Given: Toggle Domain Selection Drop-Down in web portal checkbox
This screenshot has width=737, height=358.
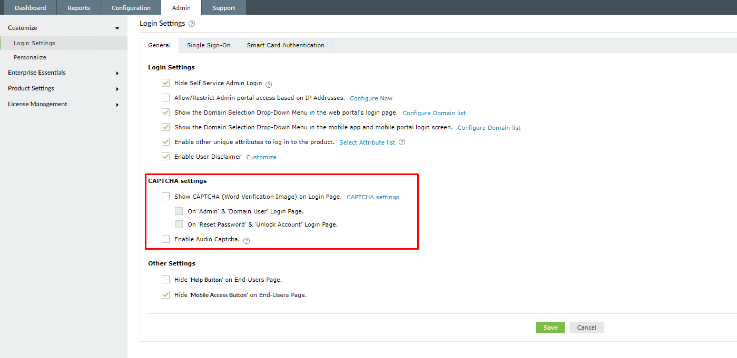Looking at the screenshot, I should (x=165, y=112).
